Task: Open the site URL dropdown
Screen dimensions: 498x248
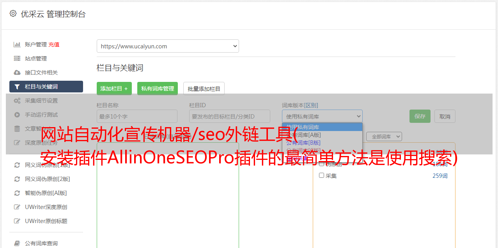Action: pyautogui.click(x=168, y=46)
